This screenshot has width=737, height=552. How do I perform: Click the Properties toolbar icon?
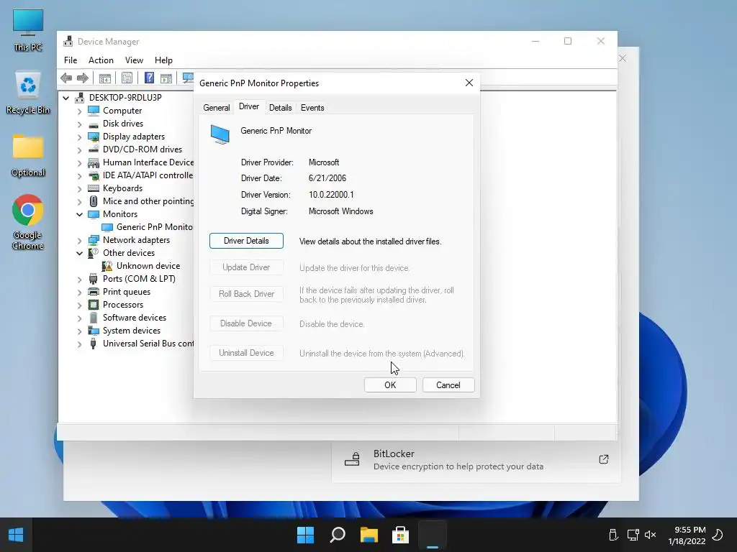point(127,78)
